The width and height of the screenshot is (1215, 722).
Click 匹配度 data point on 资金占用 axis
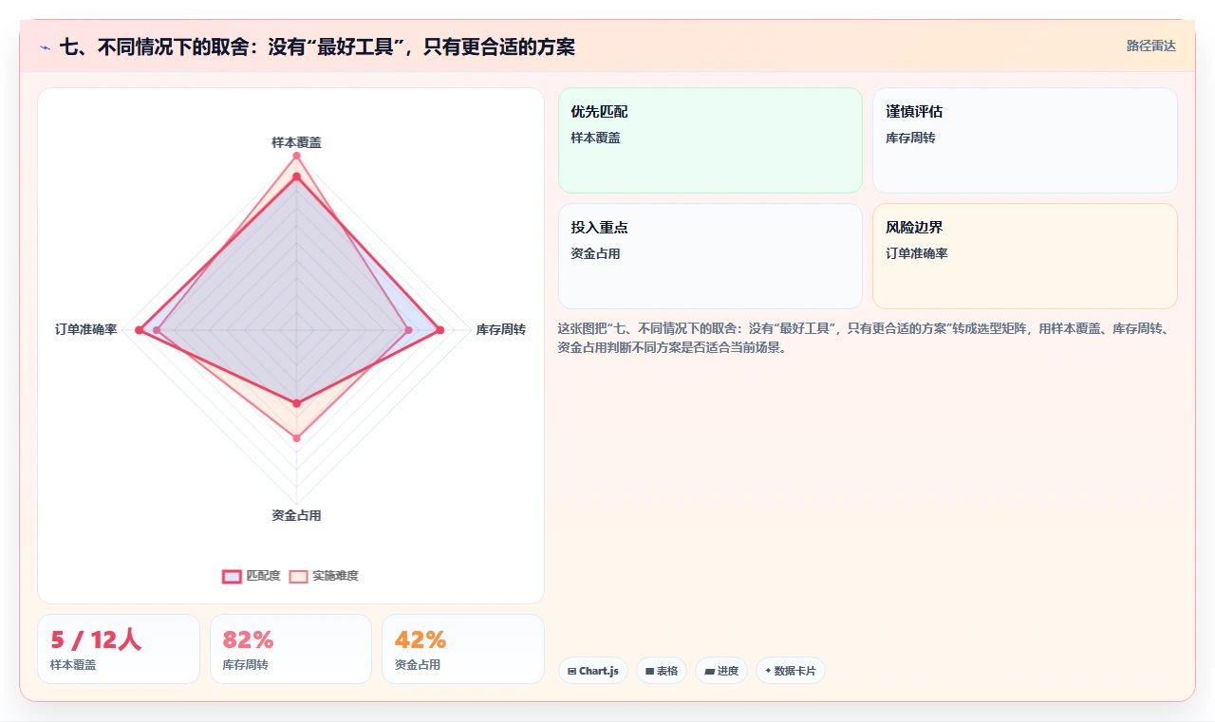point(296,404)
